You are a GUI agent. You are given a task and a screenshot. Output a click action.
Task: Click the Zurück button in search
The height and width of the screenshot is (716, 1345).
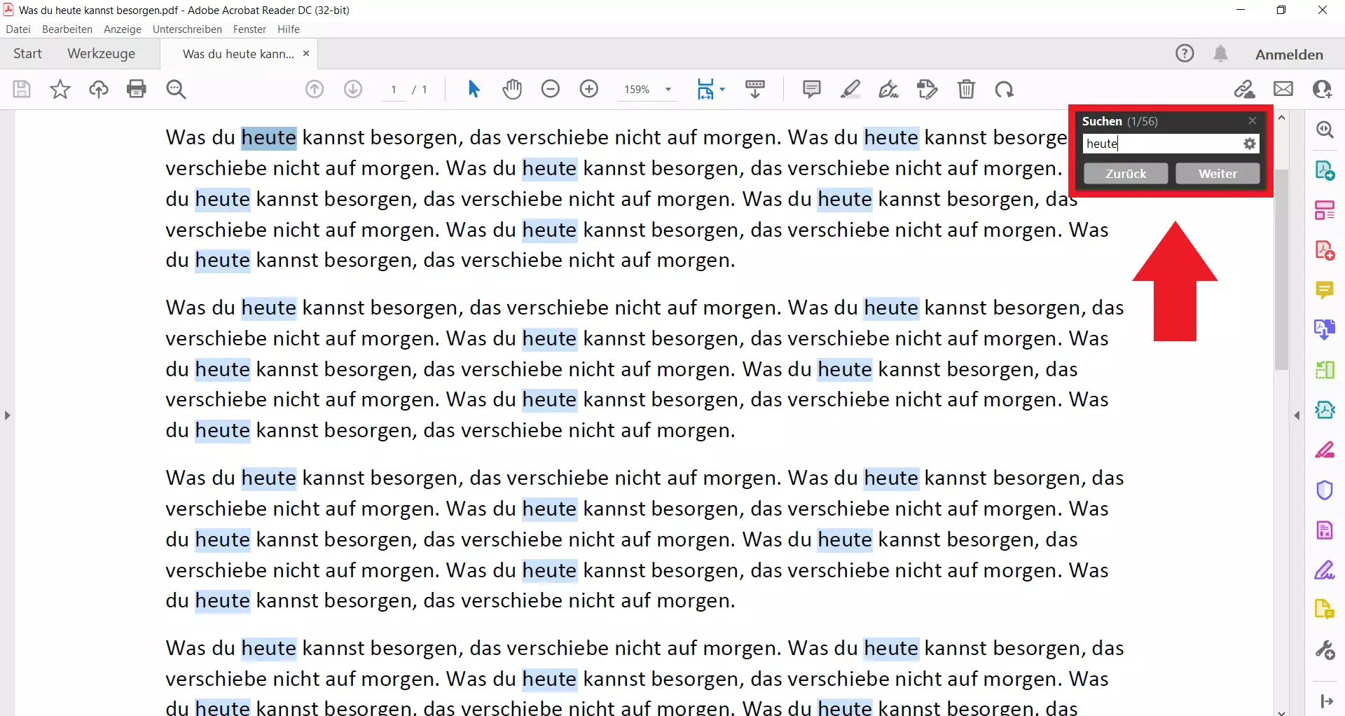pyautogui.click(x=1126, y=174)
